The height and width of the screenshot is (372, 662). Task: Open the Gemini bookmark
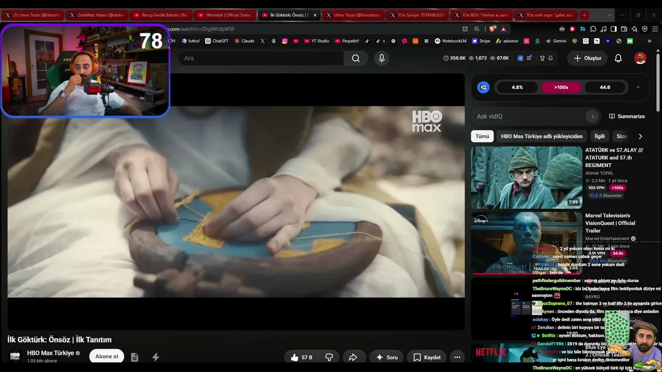(556, 41)
